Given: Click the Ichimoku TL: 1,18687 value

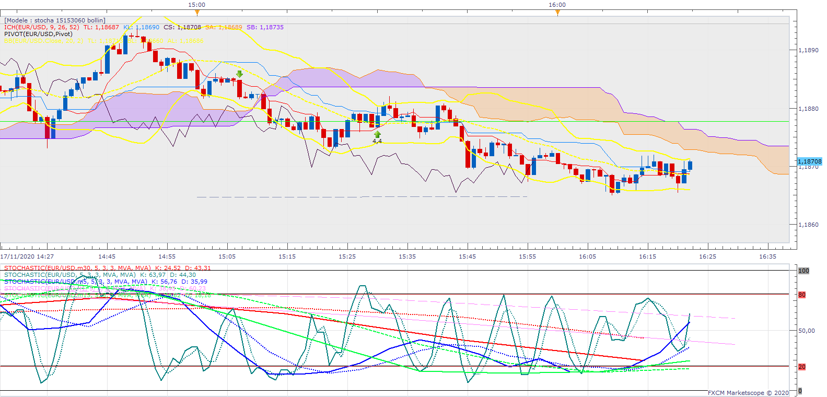Looking at the screenshot, I should [x=101, y=27].
